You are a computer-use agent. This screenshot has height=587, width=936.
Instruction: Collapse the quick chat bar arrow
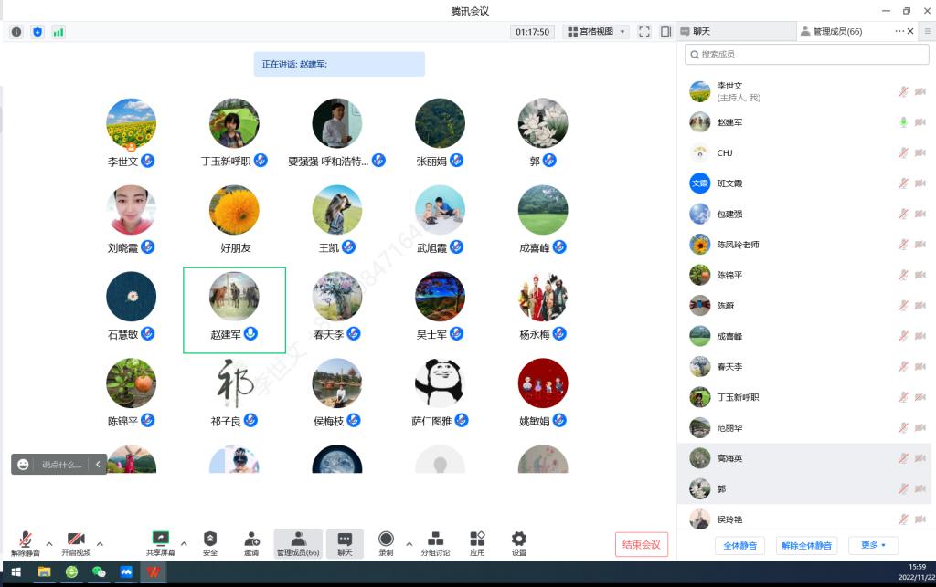(98, 465)
